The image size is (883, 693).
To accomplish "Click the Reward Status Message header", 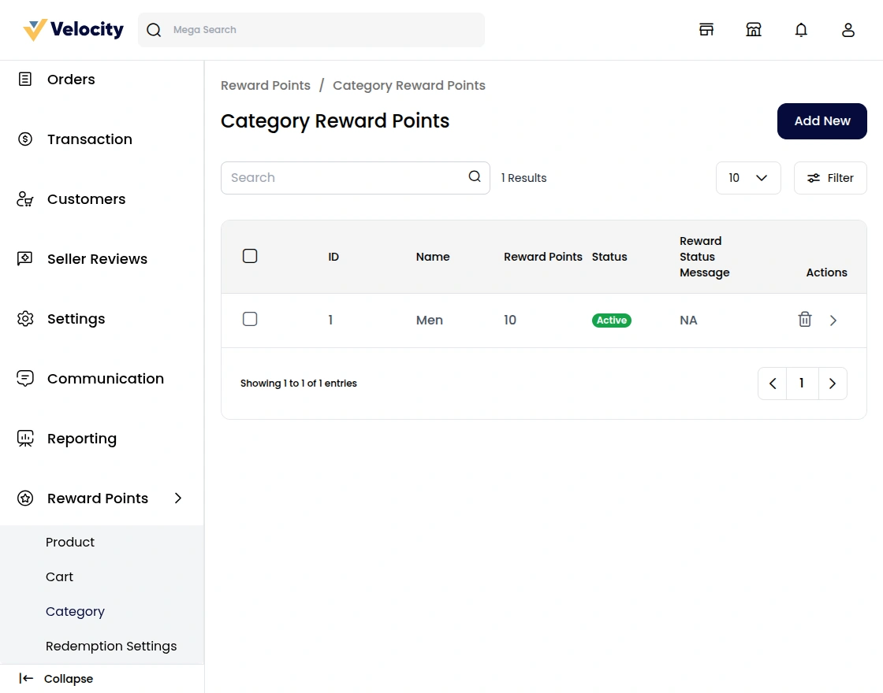I will coord(705,257).
